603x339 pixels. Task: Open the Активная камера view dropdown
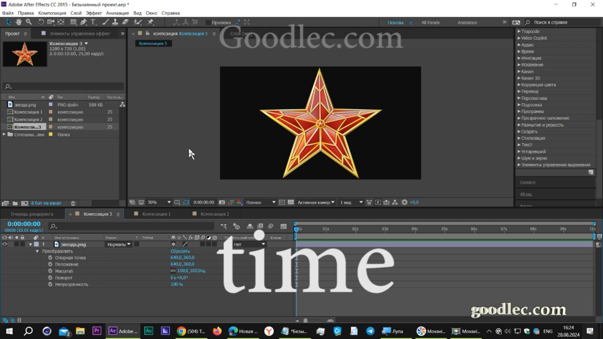316,202
